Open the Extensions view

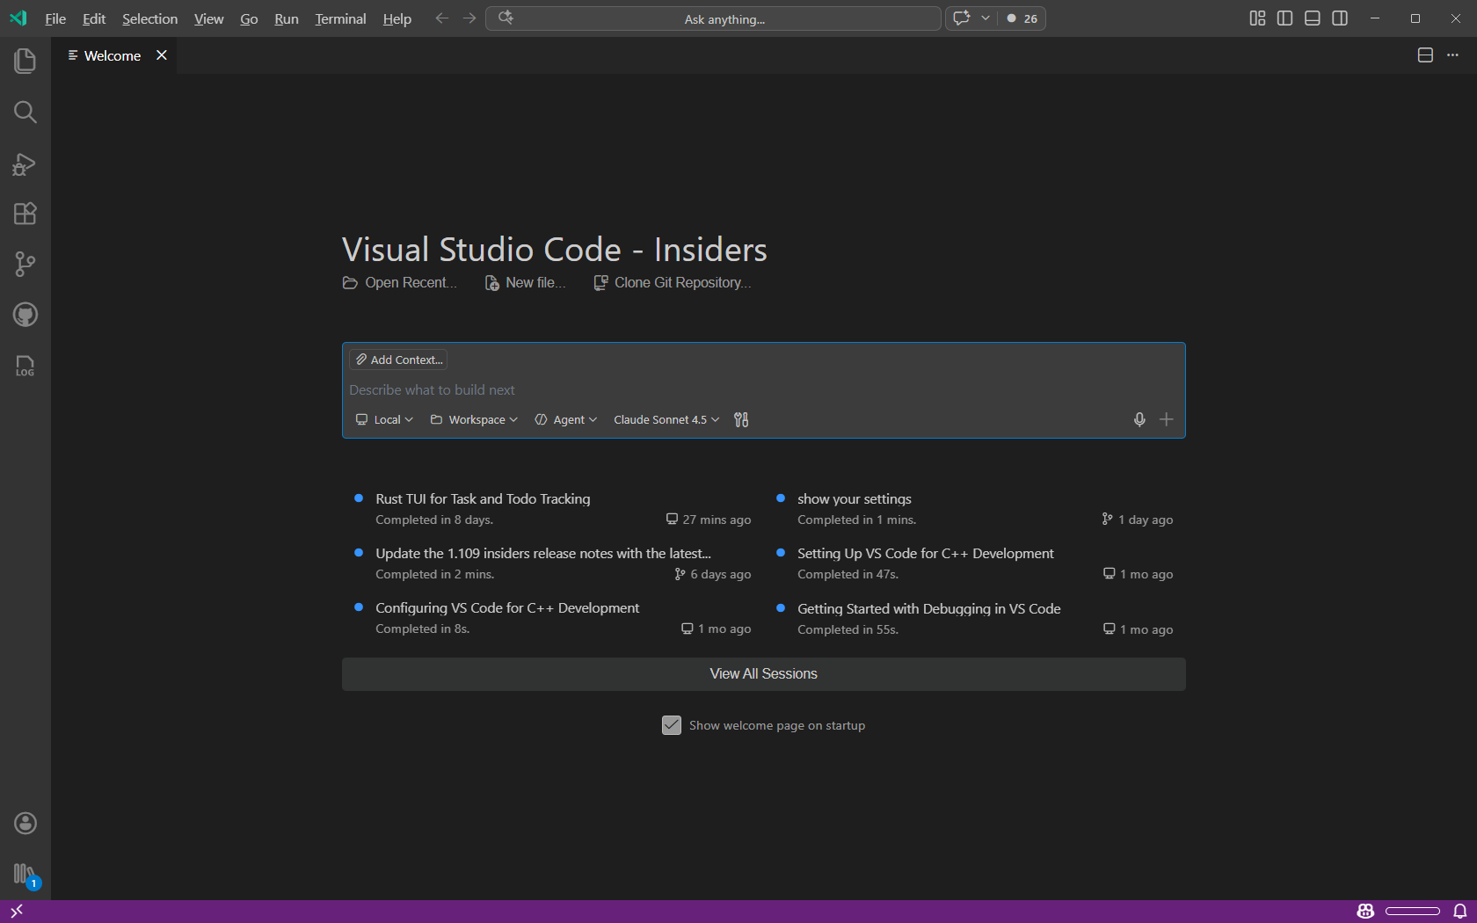25,213
